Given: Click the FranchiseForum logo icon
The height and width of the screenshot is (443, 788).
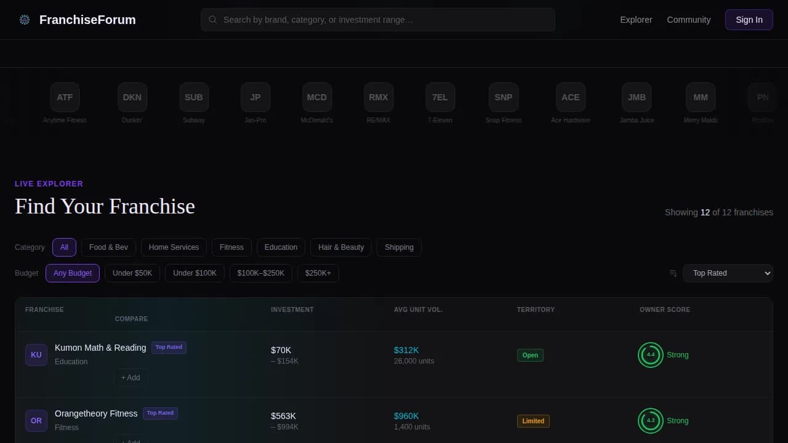Looking at the screenshot, I should (x=25, y=20).
